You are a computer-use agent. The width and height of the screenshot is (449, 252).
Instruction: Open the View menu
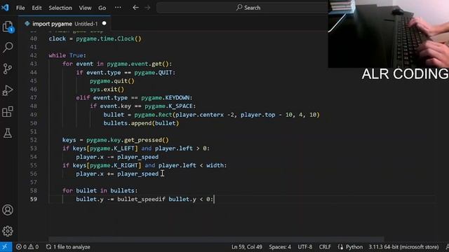coord(85,8)
